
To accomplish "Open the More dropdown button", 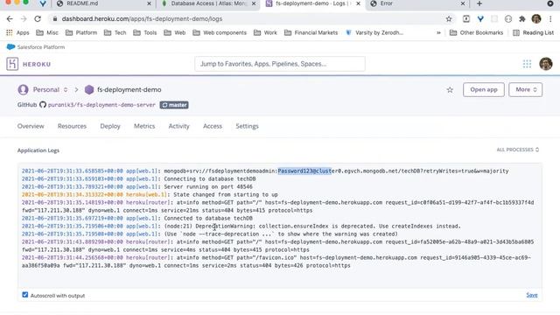I will [525, 89].
